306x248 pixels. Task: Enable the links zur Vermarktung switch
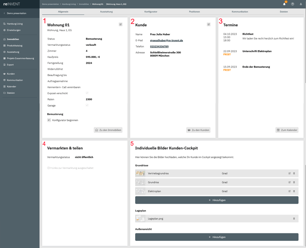[x=49, y=168]
